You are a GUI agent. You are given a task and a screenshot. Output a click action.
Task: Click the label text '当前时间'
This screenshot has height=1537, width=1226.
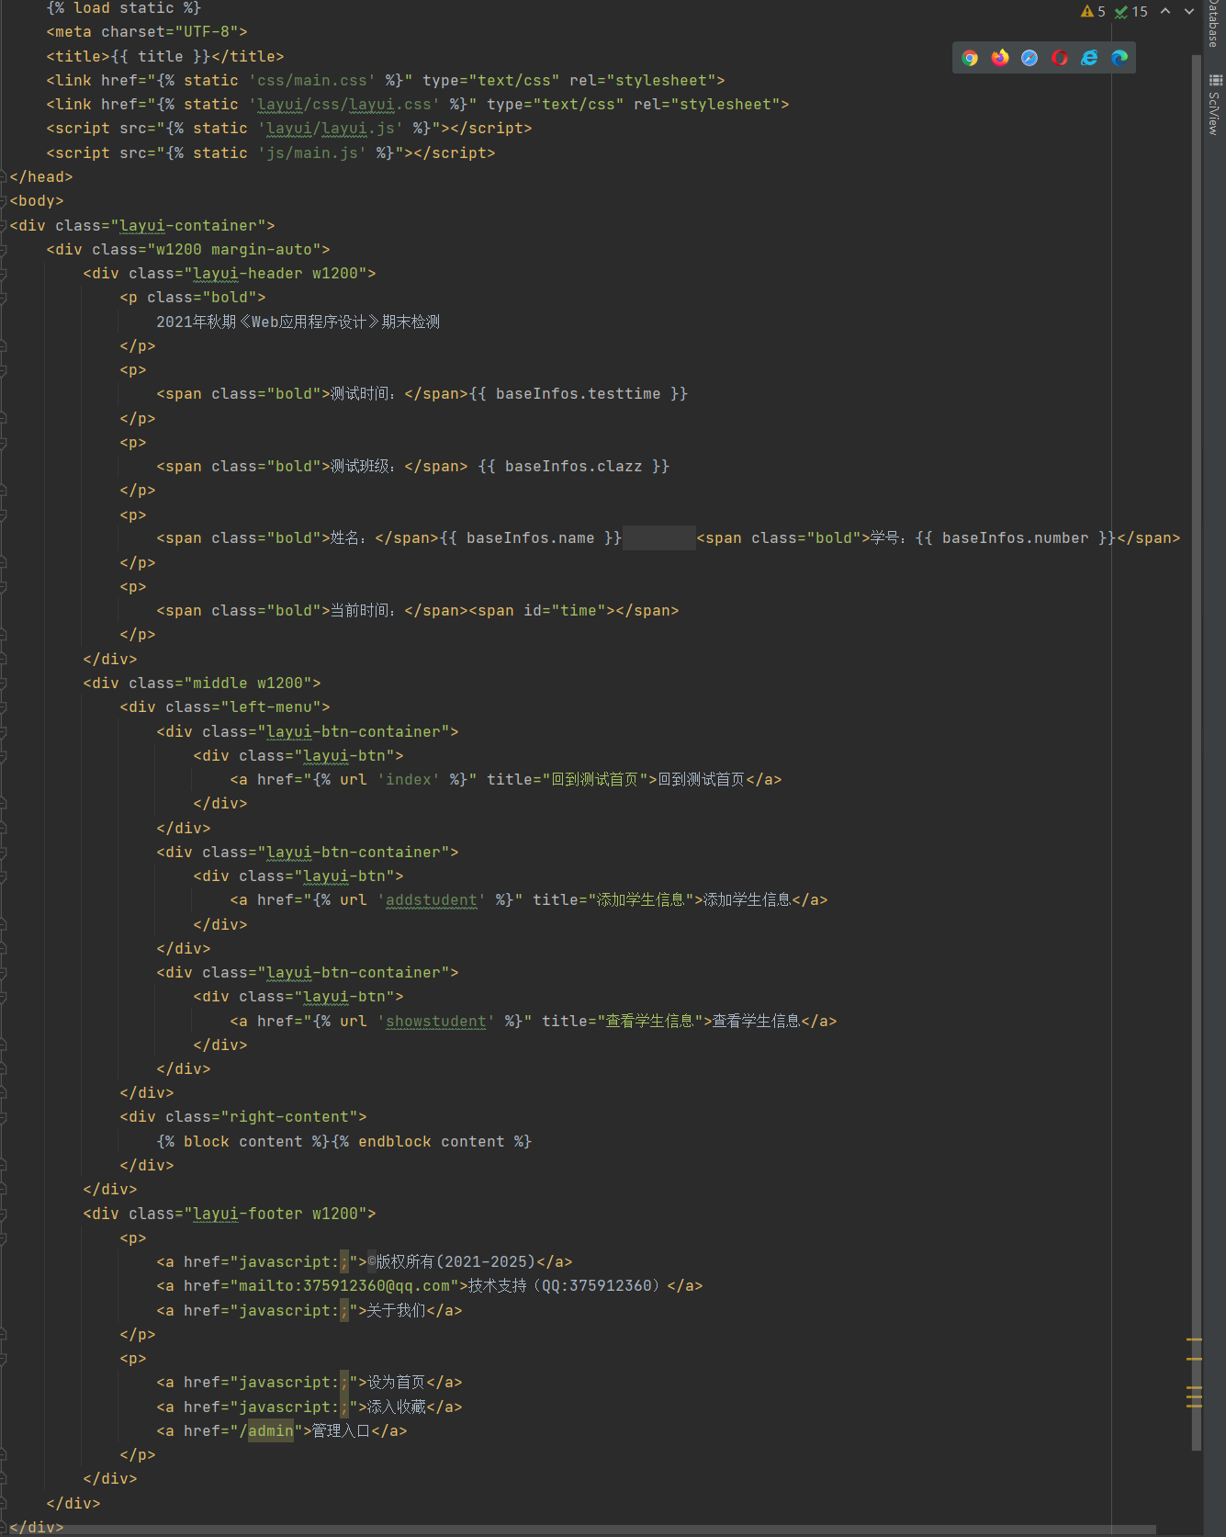tap(360, 611)
